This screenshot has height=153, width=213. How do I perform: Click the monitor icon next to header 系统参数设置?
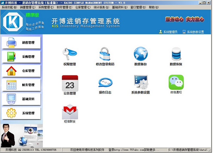(x=184, y=32)
